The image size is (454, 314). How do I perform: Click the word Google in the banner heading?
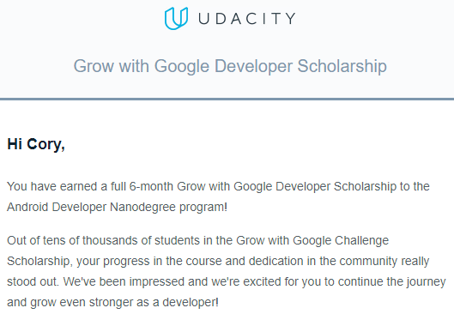point(182,67)
